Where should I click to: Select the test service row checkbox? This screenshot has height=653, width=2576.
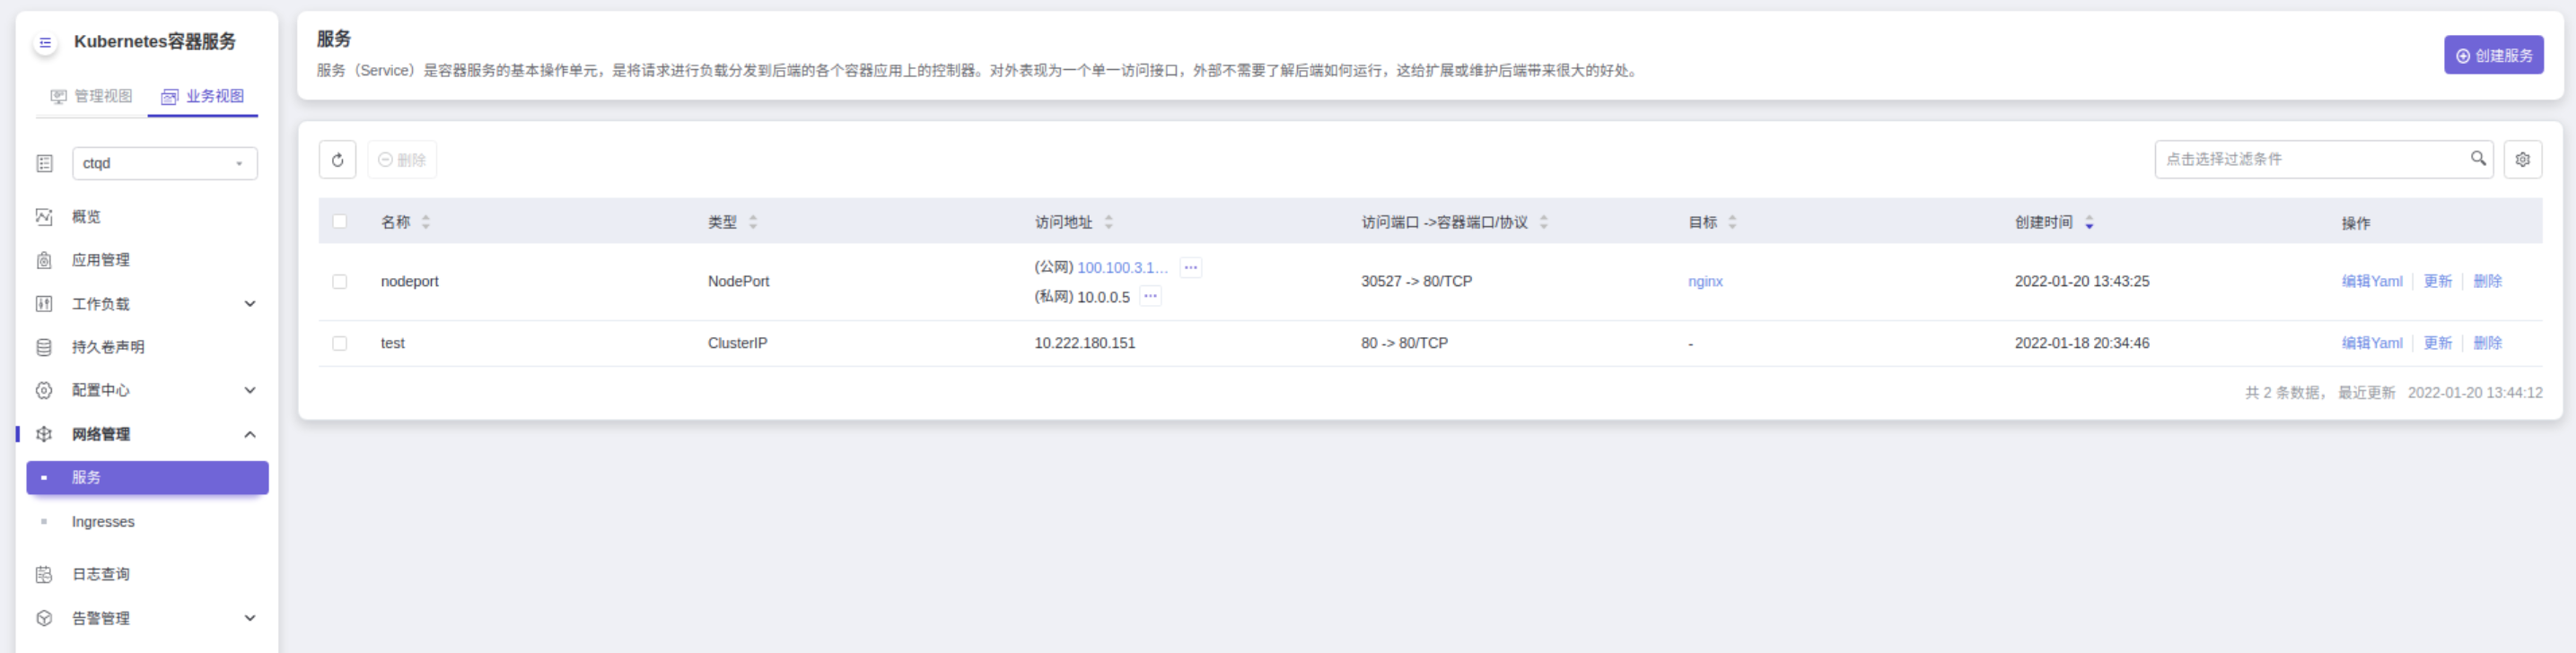click(340, 344)
